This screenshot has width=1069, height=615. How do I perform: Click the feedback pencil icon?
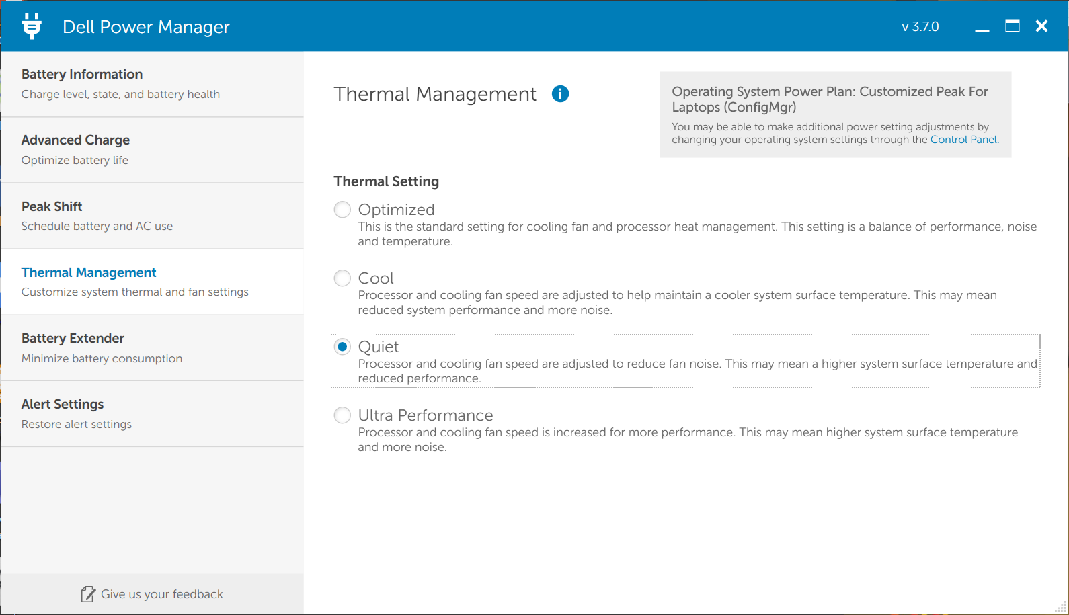click(x=88, y=594)
